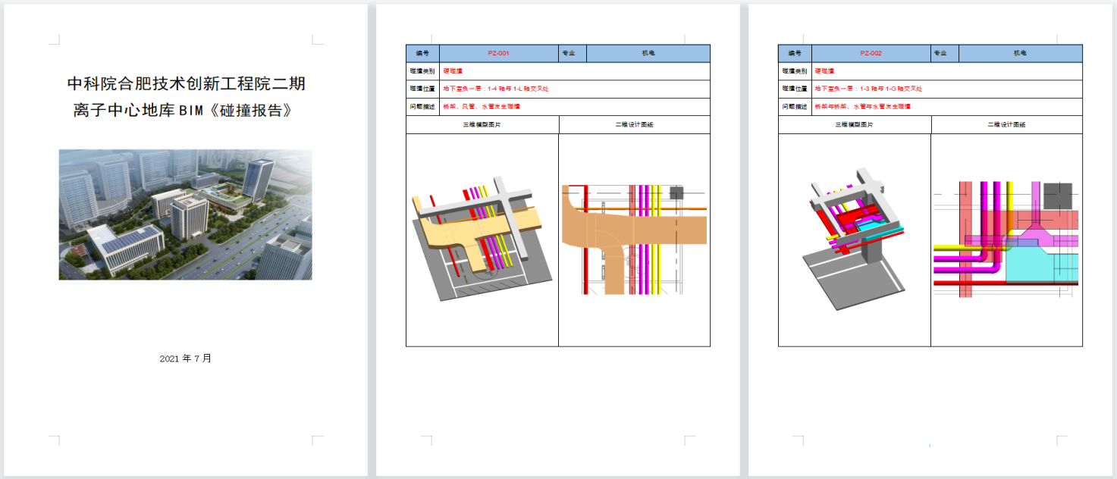
Task: Click the 2D design drawing in PZ-002 report
Action: 1006,239
